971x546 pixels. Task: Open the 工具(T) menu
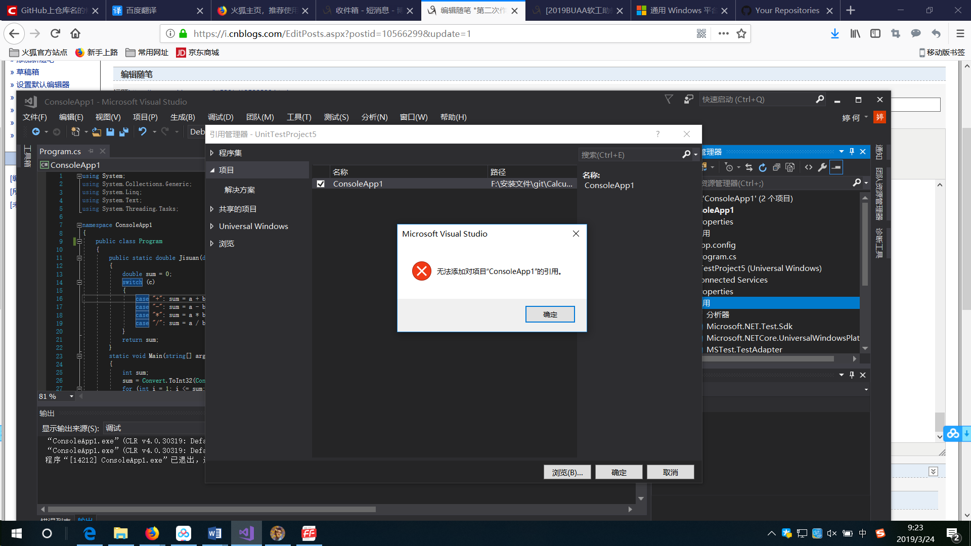[x=299, y=117]
